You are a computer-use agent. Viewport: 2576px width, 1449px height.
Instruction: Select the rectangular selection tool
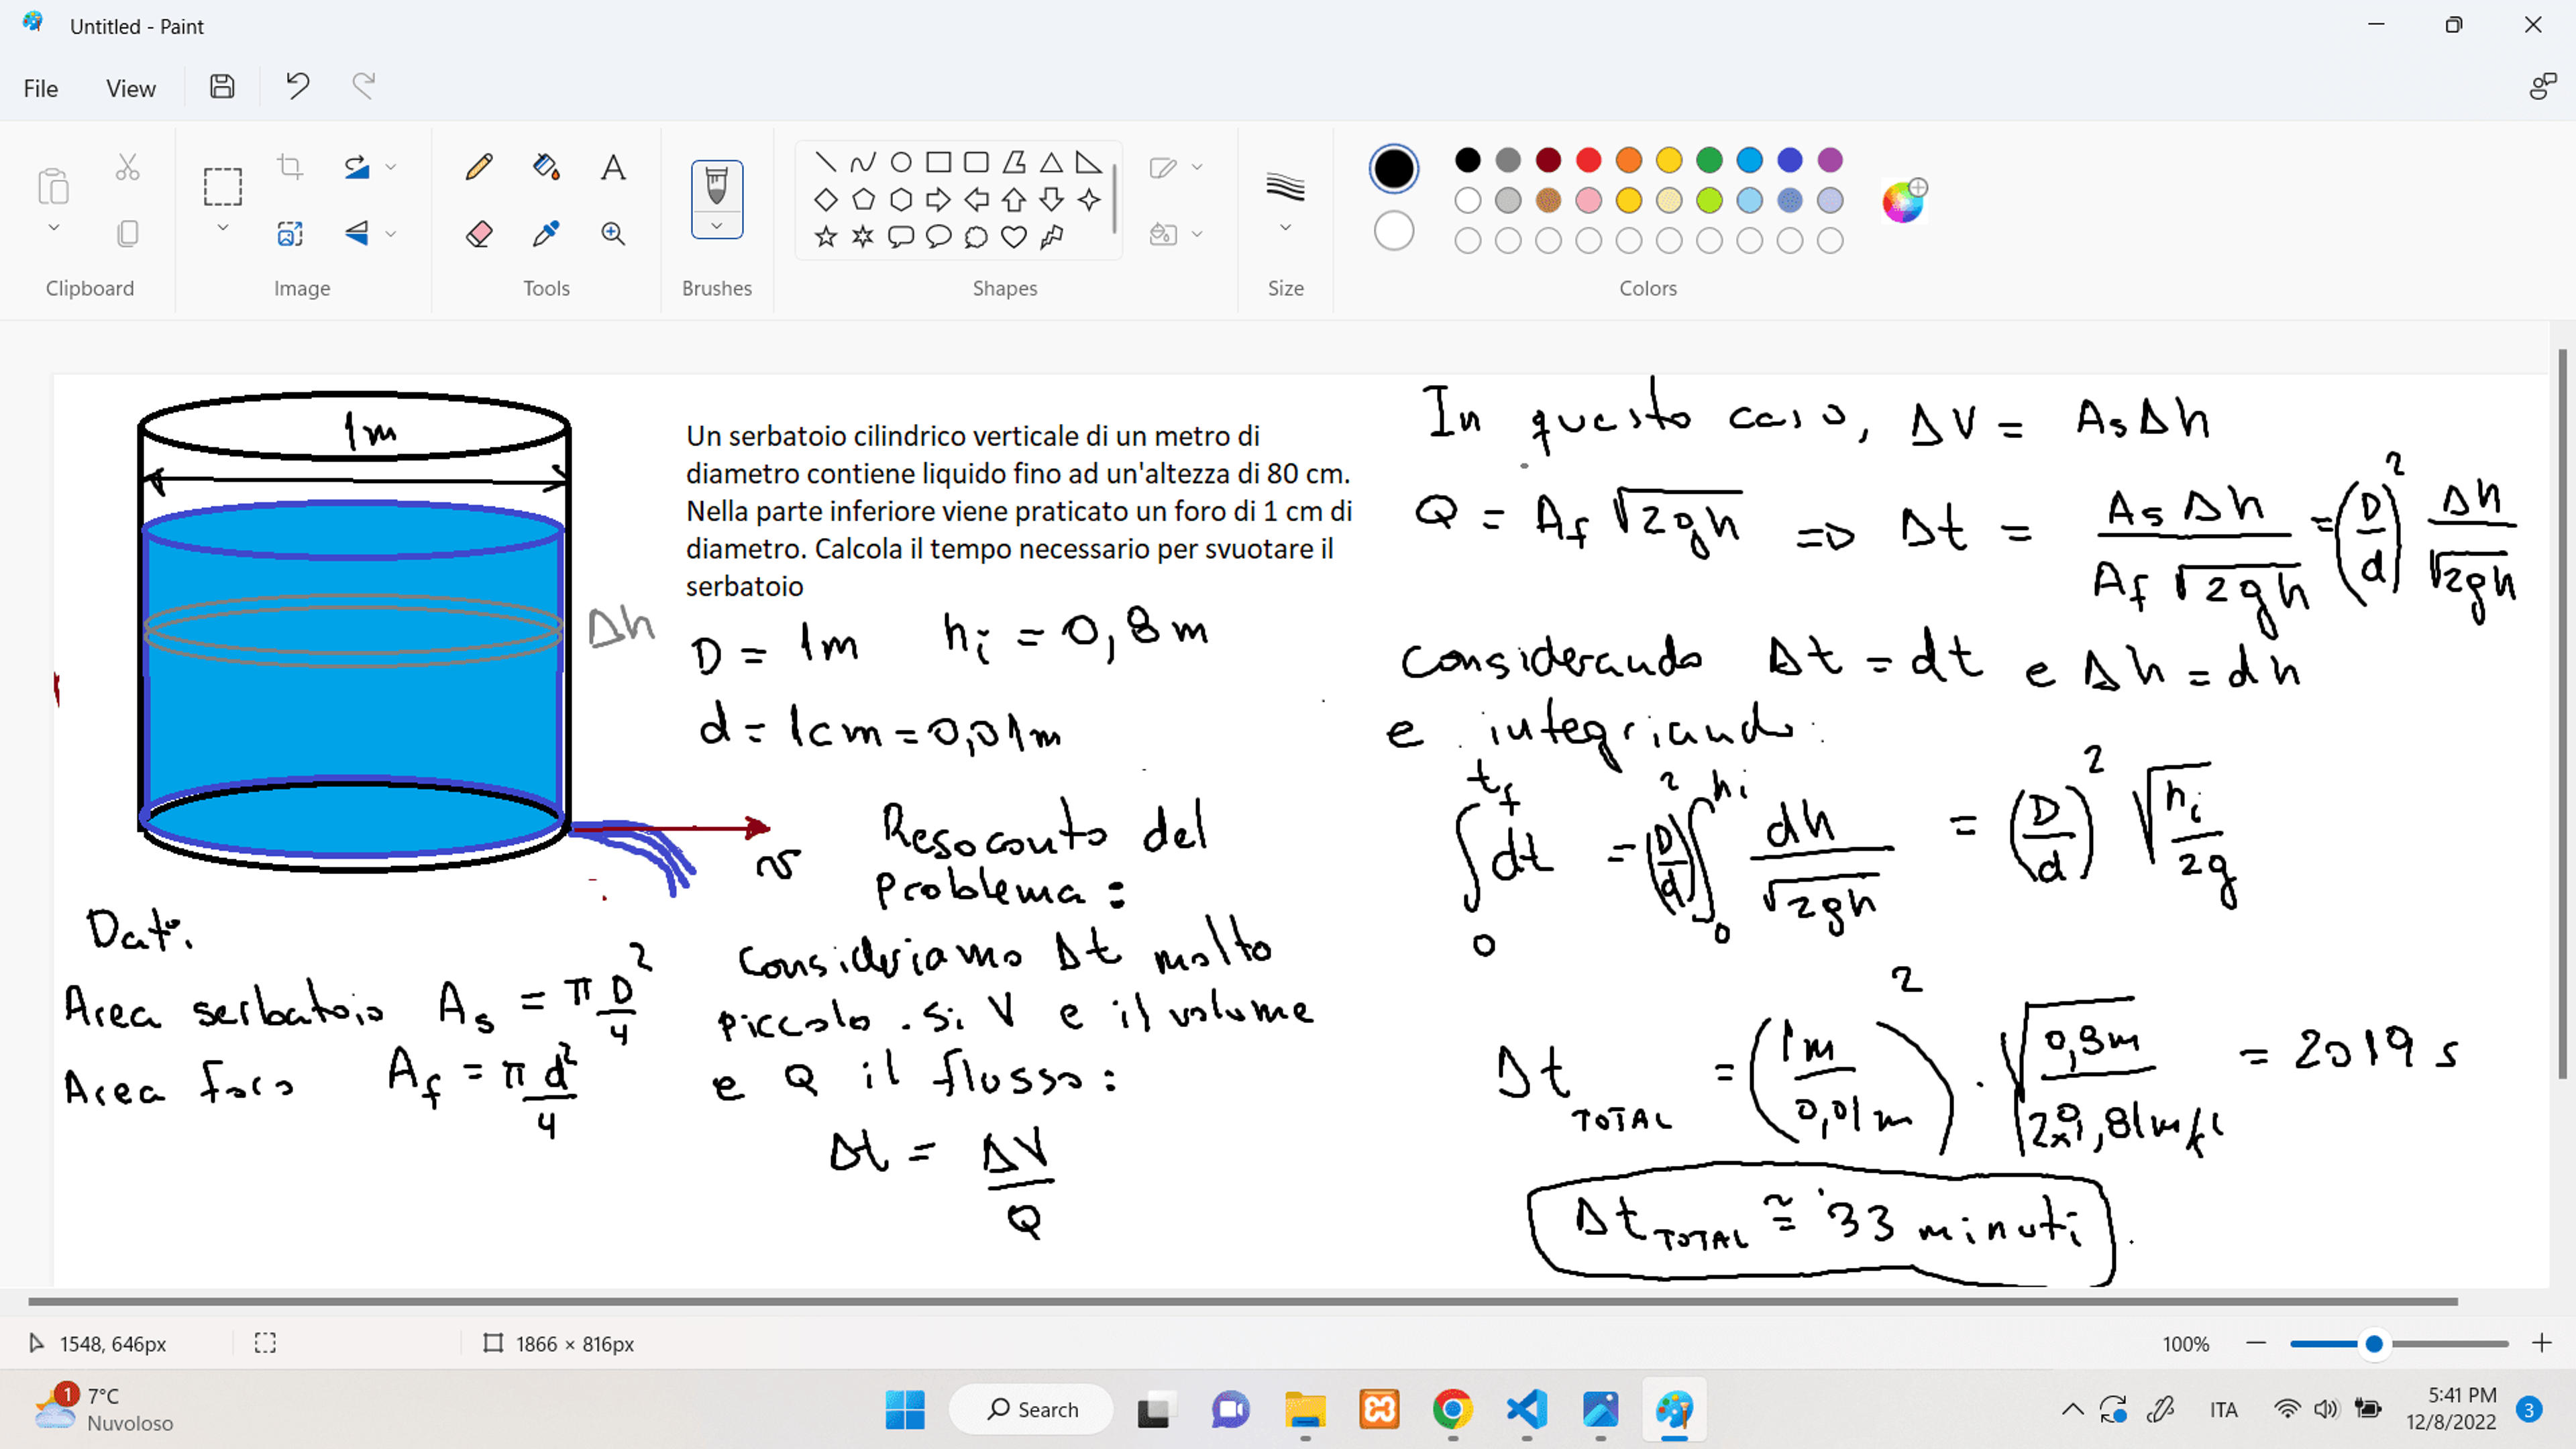click(x=222, y=186)
